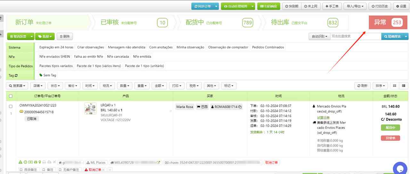
Task: Switch to list view layout icon
Action: pos(403,86)
